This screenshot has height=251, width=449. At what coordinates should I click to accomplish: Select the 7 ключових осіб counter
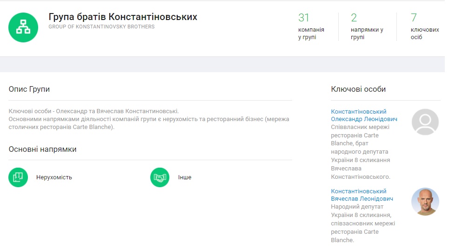click(x=424, y=27)
